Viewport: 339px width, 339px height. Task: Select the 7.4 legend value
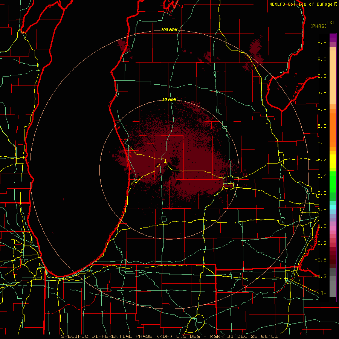pyautogui.click(x=322, y=93)
